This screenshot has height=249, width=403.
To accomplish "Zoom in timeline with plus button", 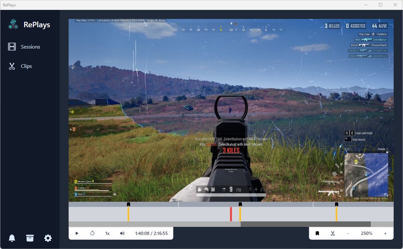I will click(x=385, y=233).
